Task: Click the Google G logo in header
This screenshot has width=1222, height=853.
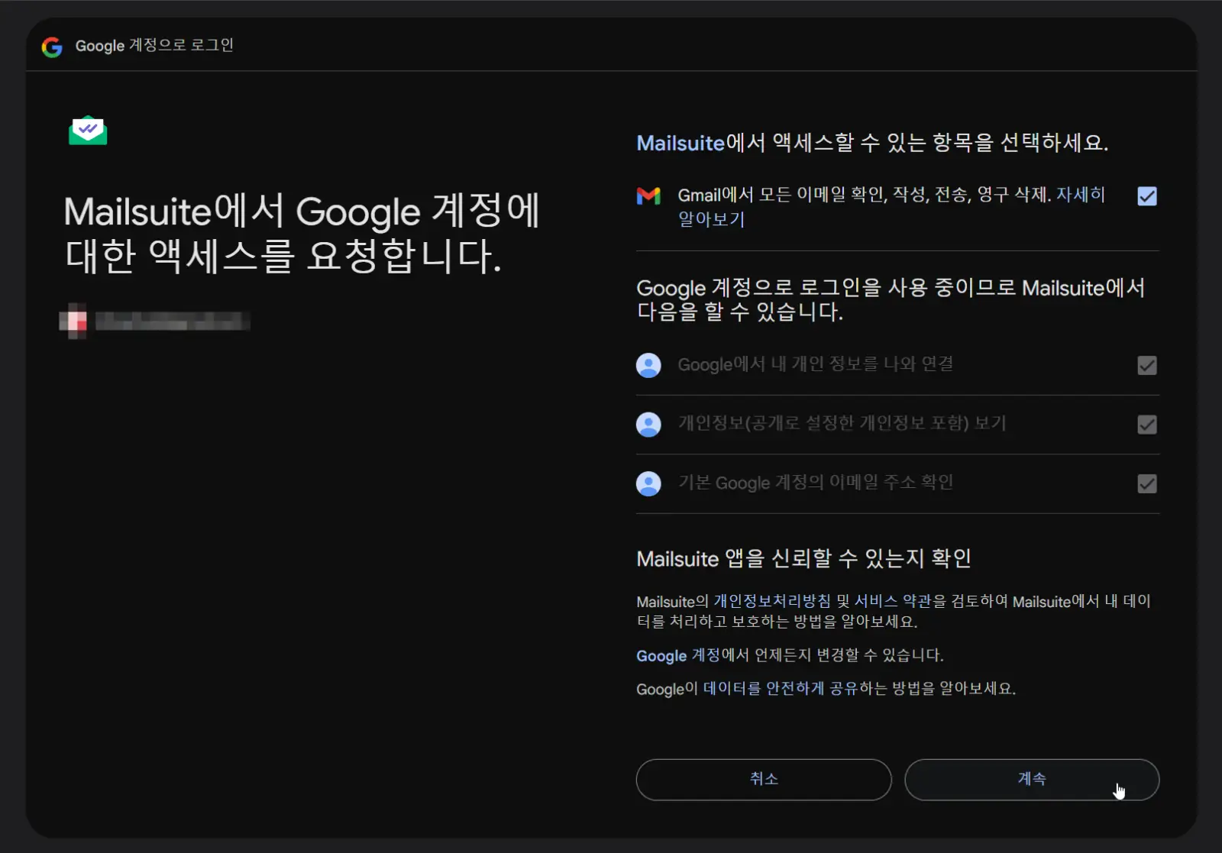Action: (x=52, y=47)
